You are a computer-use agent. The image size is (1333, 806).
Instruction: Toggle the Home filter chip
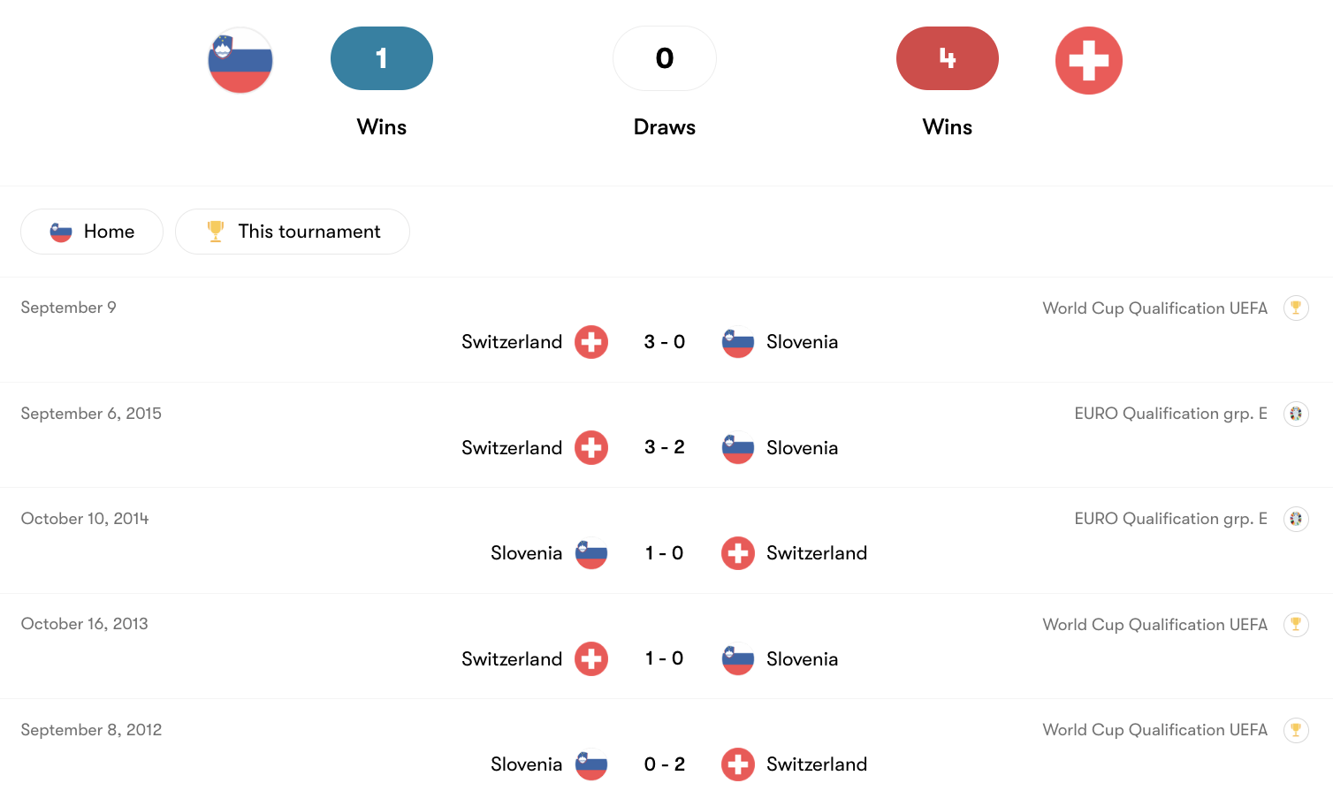point(92,232)
